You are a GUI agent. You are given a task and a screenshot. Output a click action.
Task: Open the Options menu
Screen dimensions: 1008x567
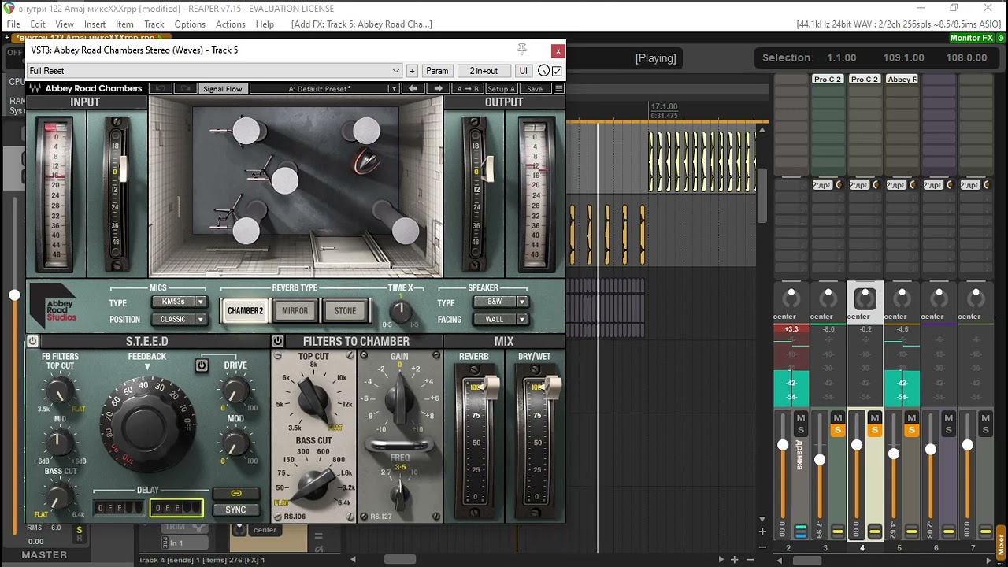click(x=190, y=24)
